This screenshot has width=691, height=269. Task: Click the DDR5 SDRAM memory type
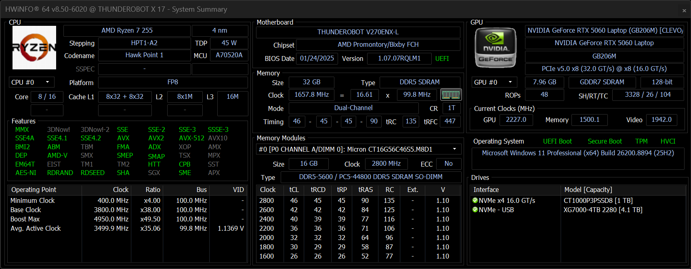[420, 82]
